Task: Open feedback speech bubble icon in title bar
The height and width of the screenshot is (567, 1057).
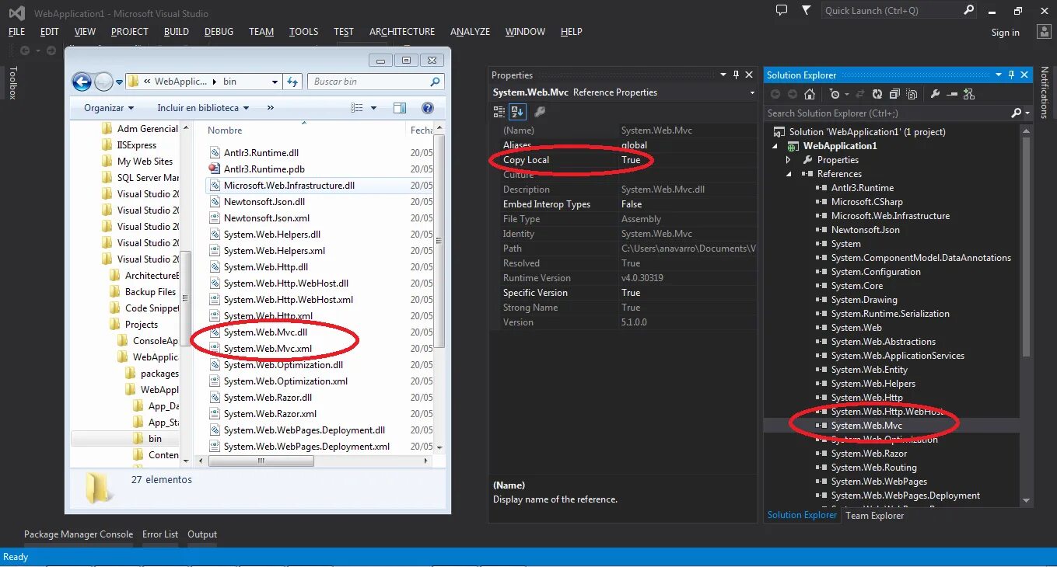Action: point(782,10)
